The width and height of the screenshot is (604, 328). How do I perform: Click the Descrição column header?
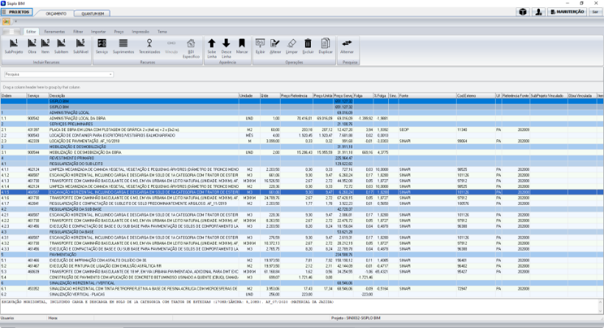pyautogui.click(x=57, y=96)
